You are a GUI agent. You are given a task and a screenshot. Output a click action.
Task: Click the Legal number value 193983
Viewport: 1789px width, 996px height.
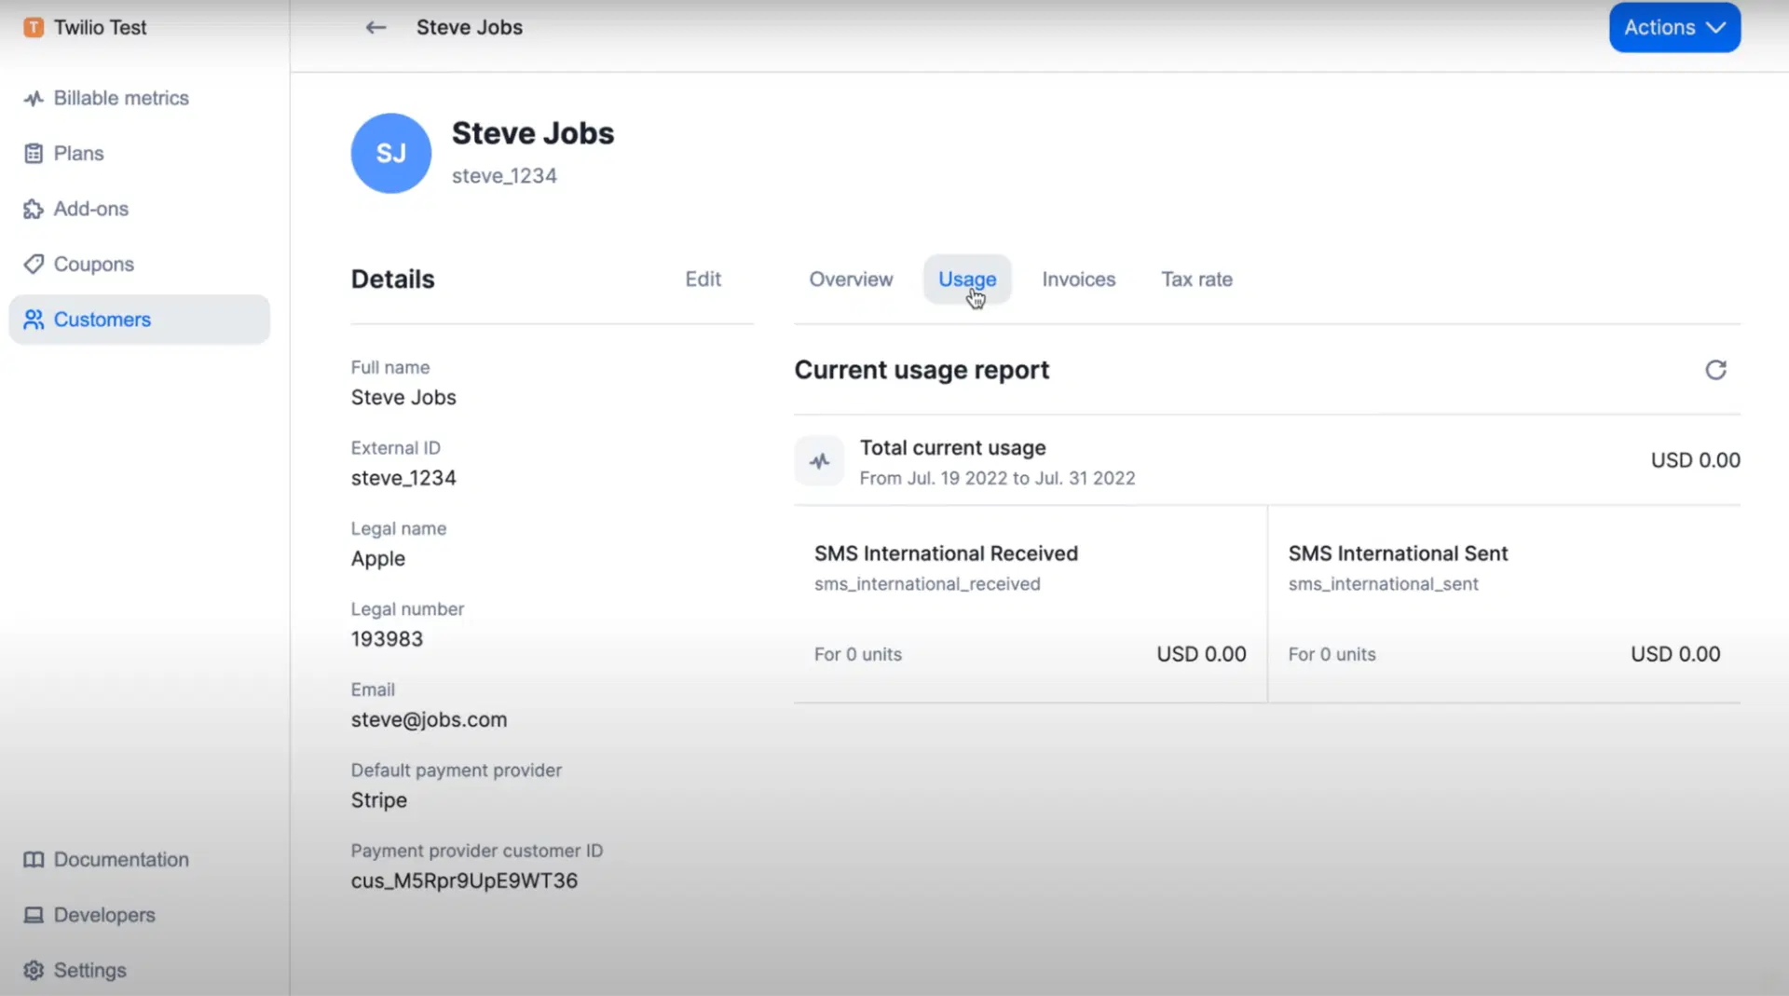[x=387, y=639]
